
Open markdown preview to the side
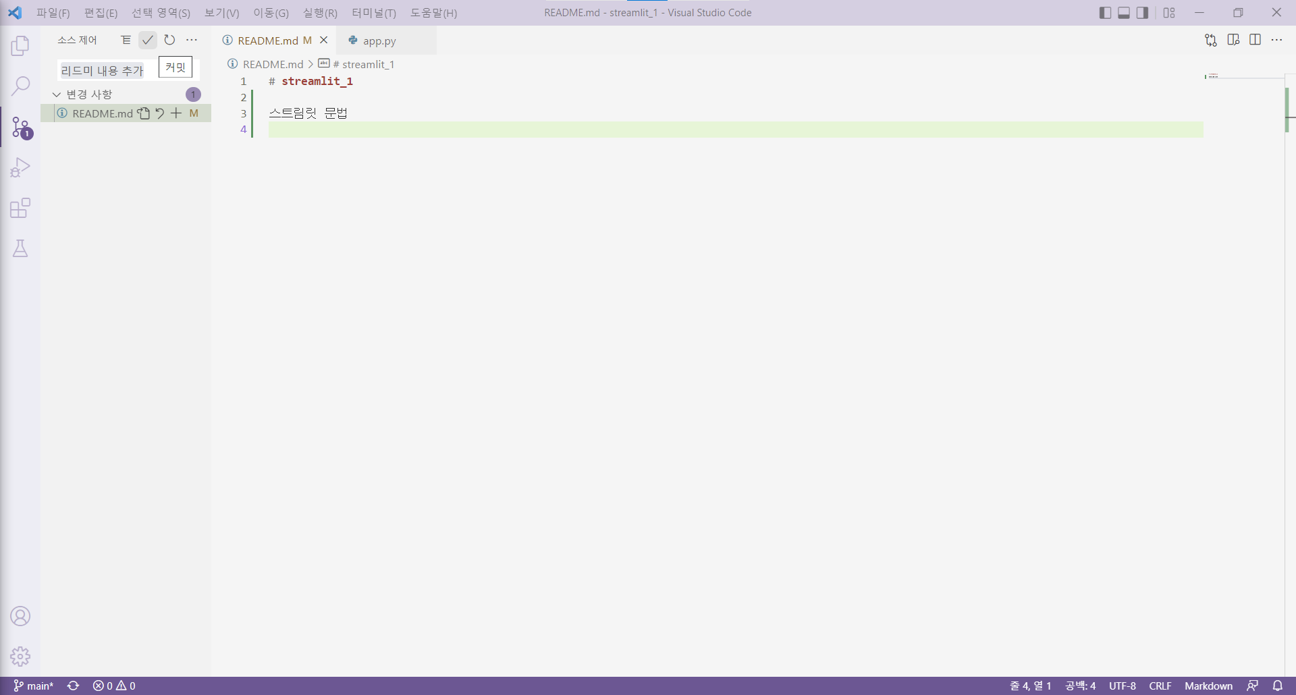point(1233,40)
